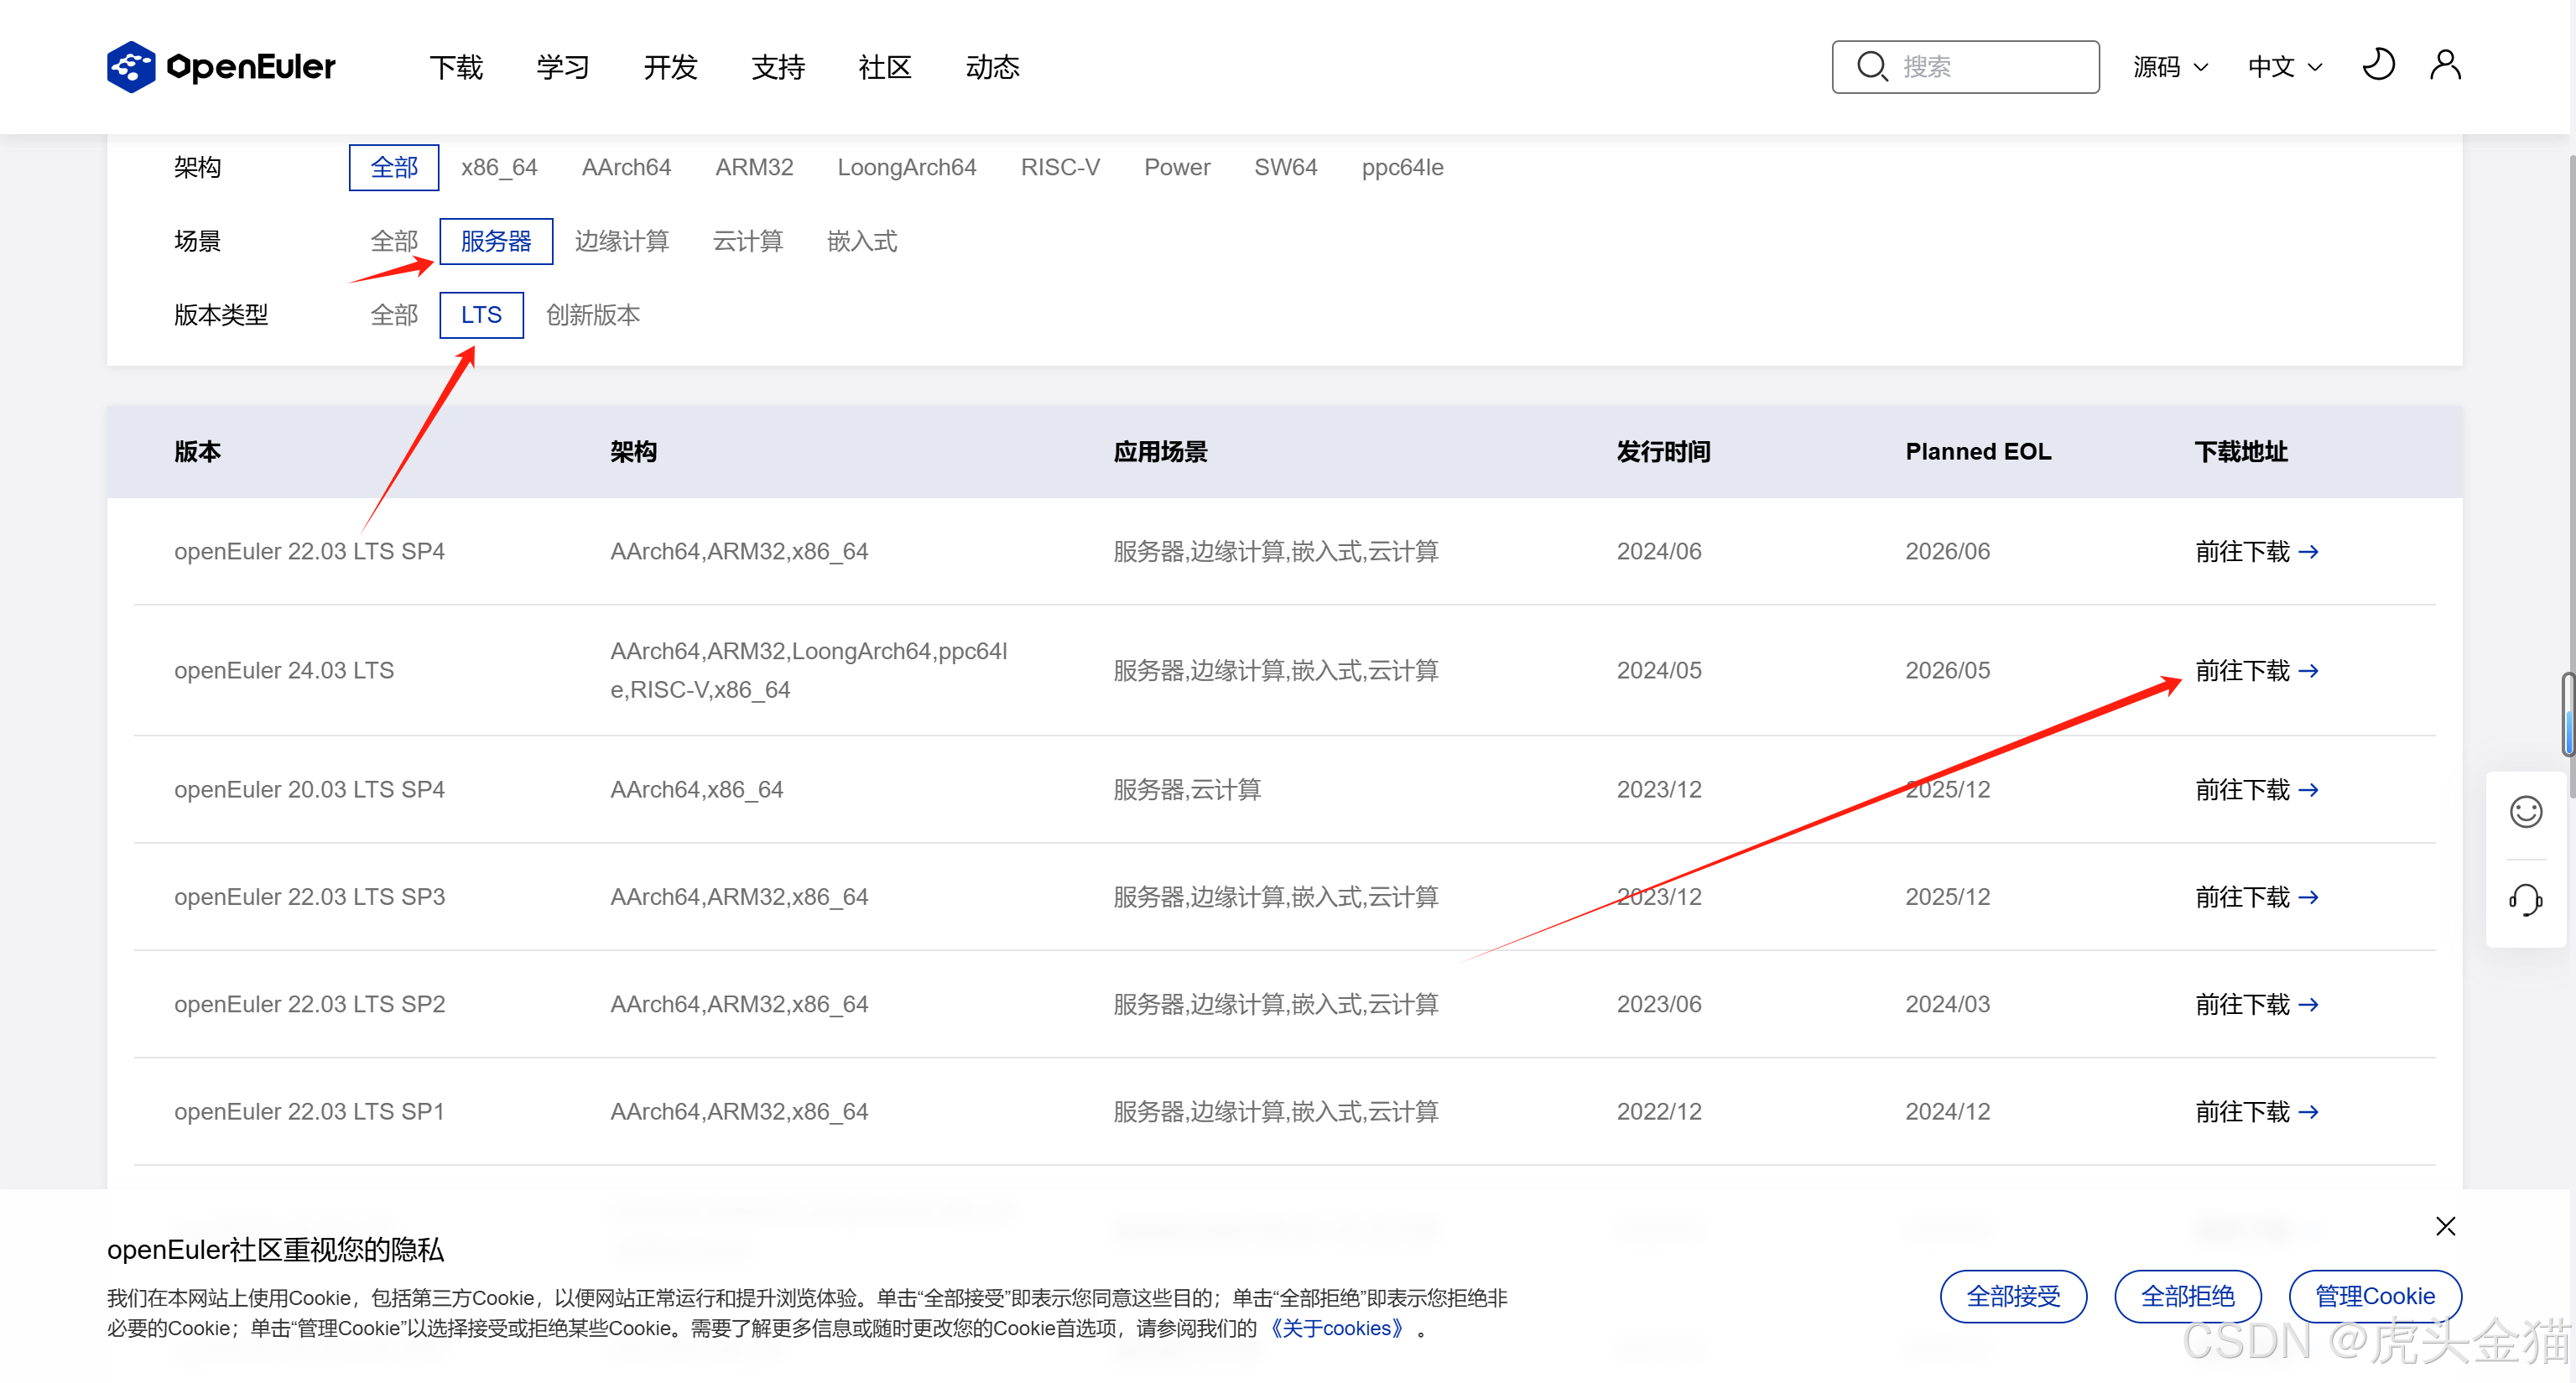
Task: Click 全部拒绝 cookie button
Action: pos(2187,1296)
